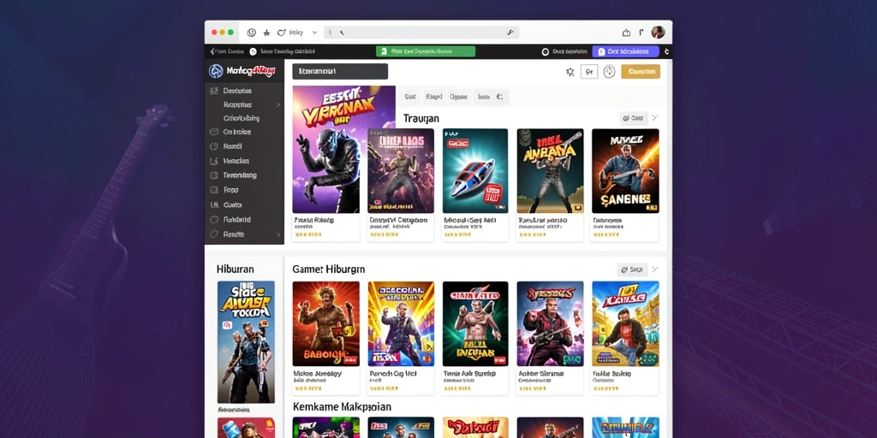877x438 pixels.
Task: Click the wrench icon inside the address bar
Action: (x=510, y=33)
